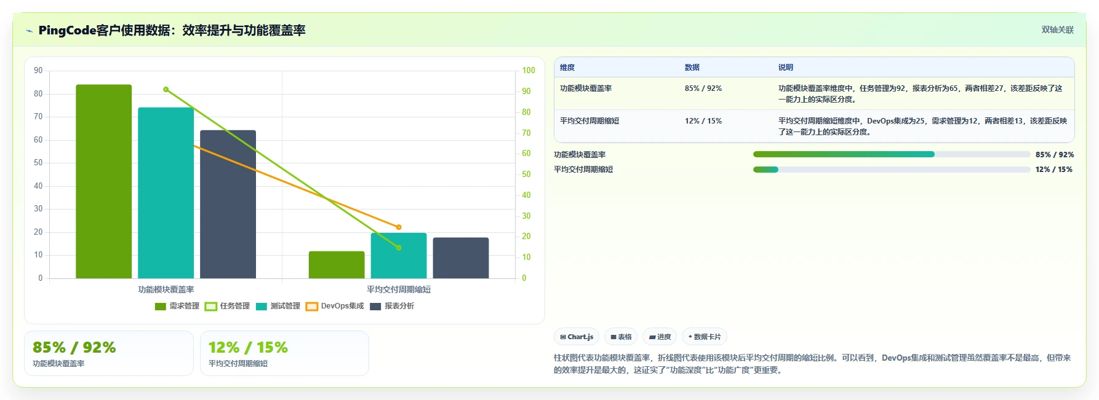The height and width of the screenshot is (400, 1099).
Task: Toggle the 需求管理 legend swatch
Action: 161,307
